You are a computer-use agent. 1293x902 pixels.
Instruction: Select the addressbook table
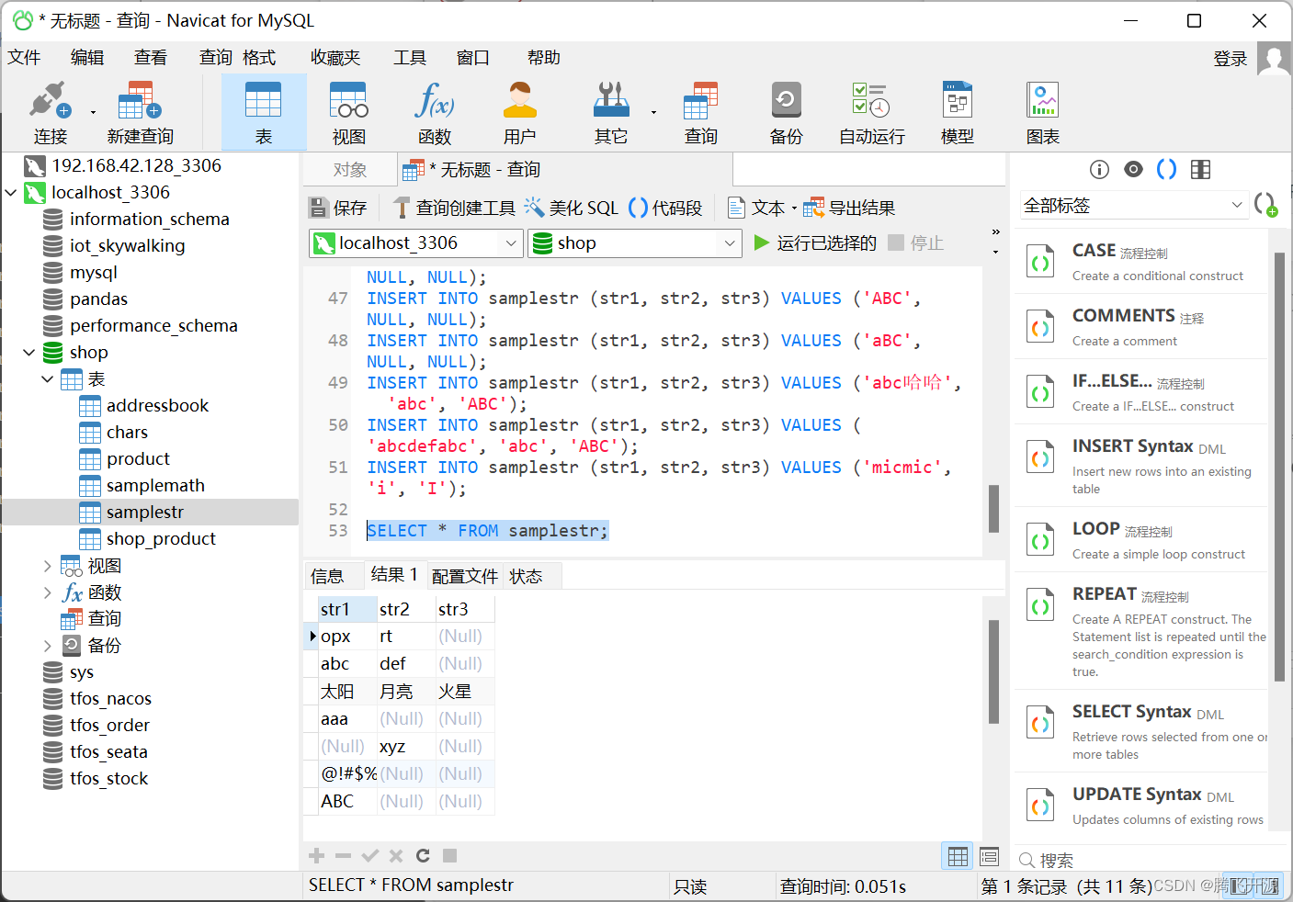[x=157, y=406]
